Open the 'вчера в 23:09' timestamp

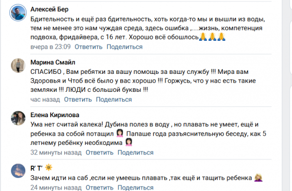(x=51, y=47)
